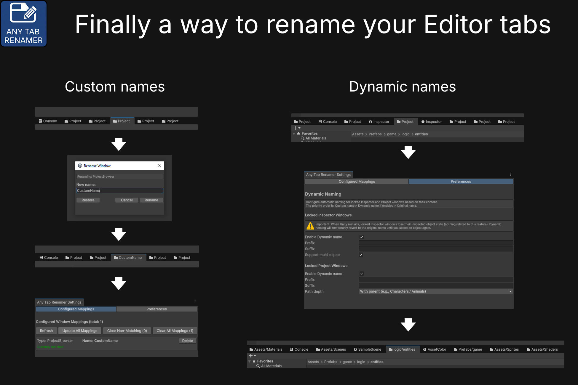Toggle Enable Dynamic name for Locked Project Windows
Image resolution: width=578 pixels, height=385 pixels.
tap(362, 274)
